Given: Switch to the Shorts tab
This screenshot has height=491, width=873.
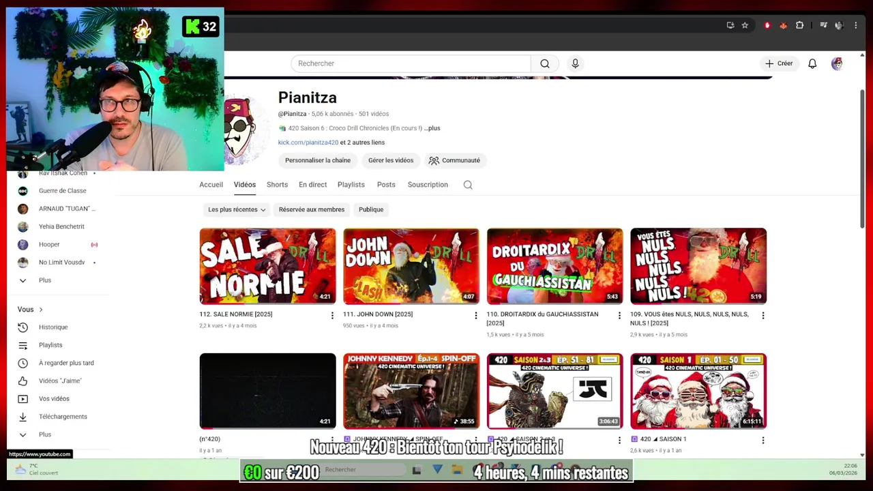Looking at the screenshot, I should tap(277, 185).
